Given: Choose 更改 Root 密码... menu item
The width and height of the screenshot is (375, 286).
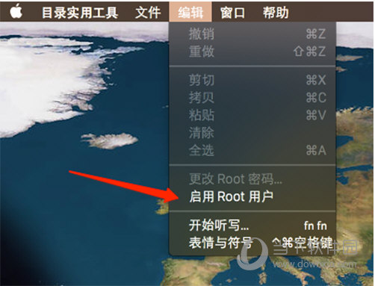Looking at the screenshot, I should tap(252, 178).
